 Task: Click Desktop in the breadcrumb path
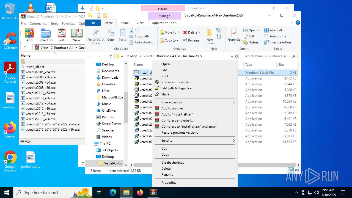(131, 56)
